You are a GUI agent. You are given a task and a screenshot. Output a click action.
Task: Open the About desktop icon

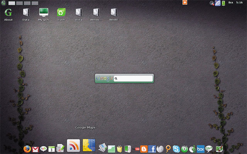8,15
